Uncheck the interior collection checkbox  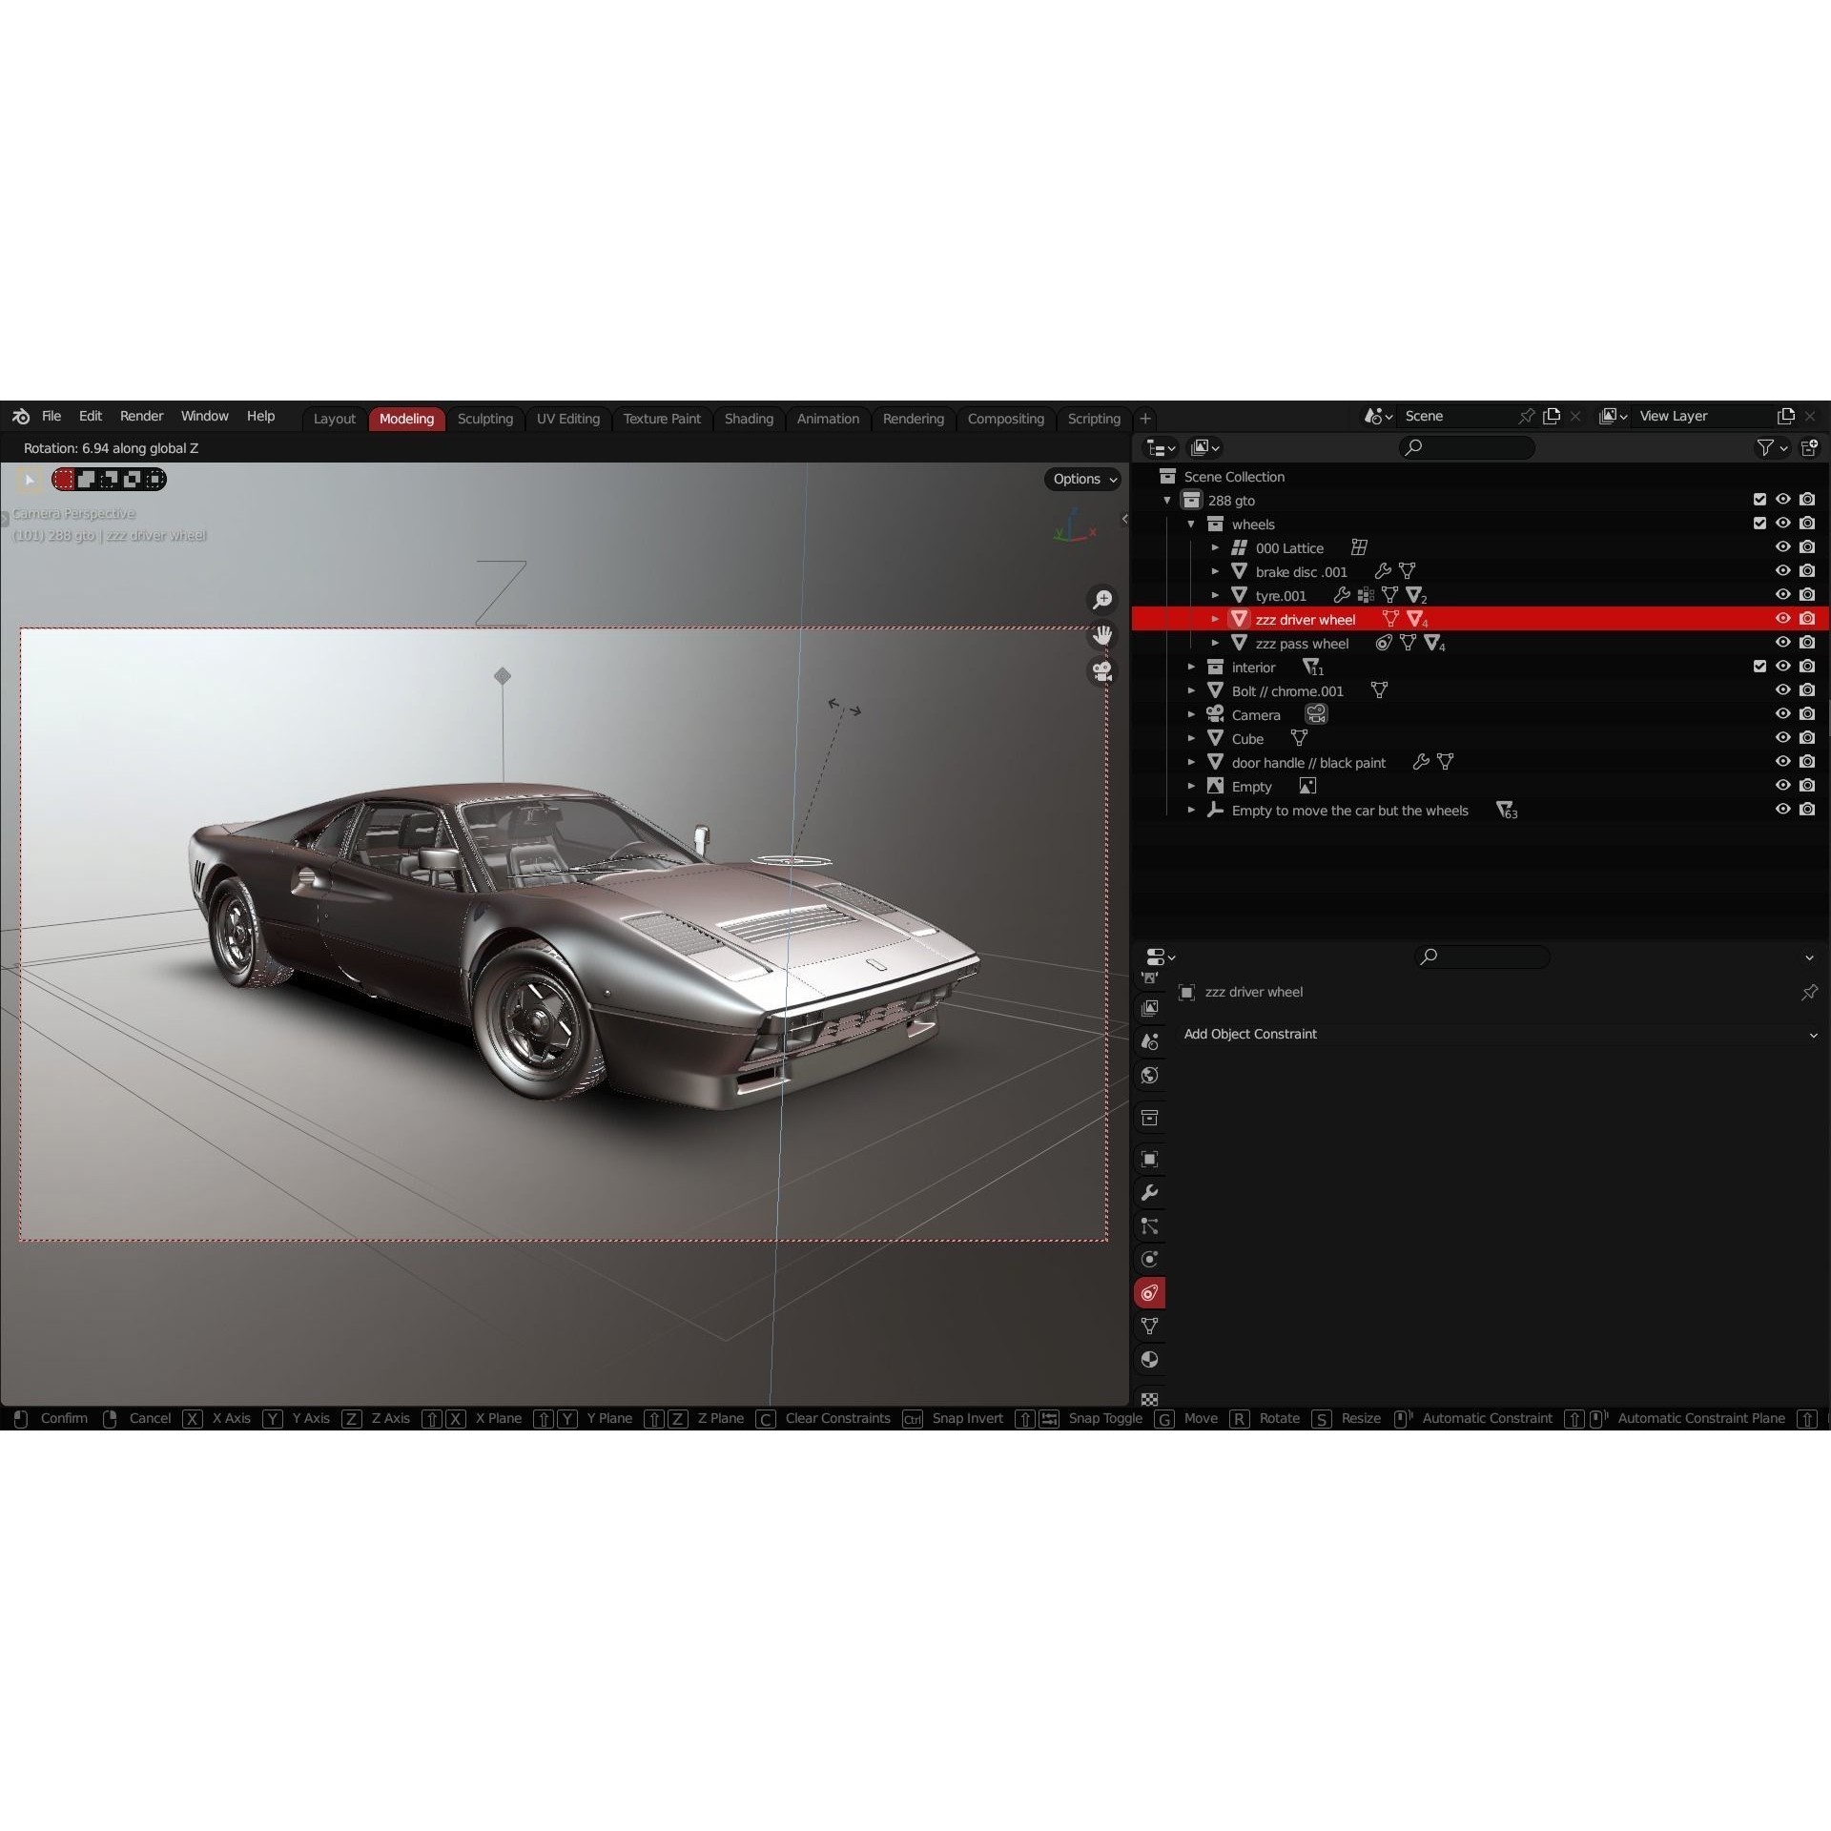click(x=1759, y=667)
